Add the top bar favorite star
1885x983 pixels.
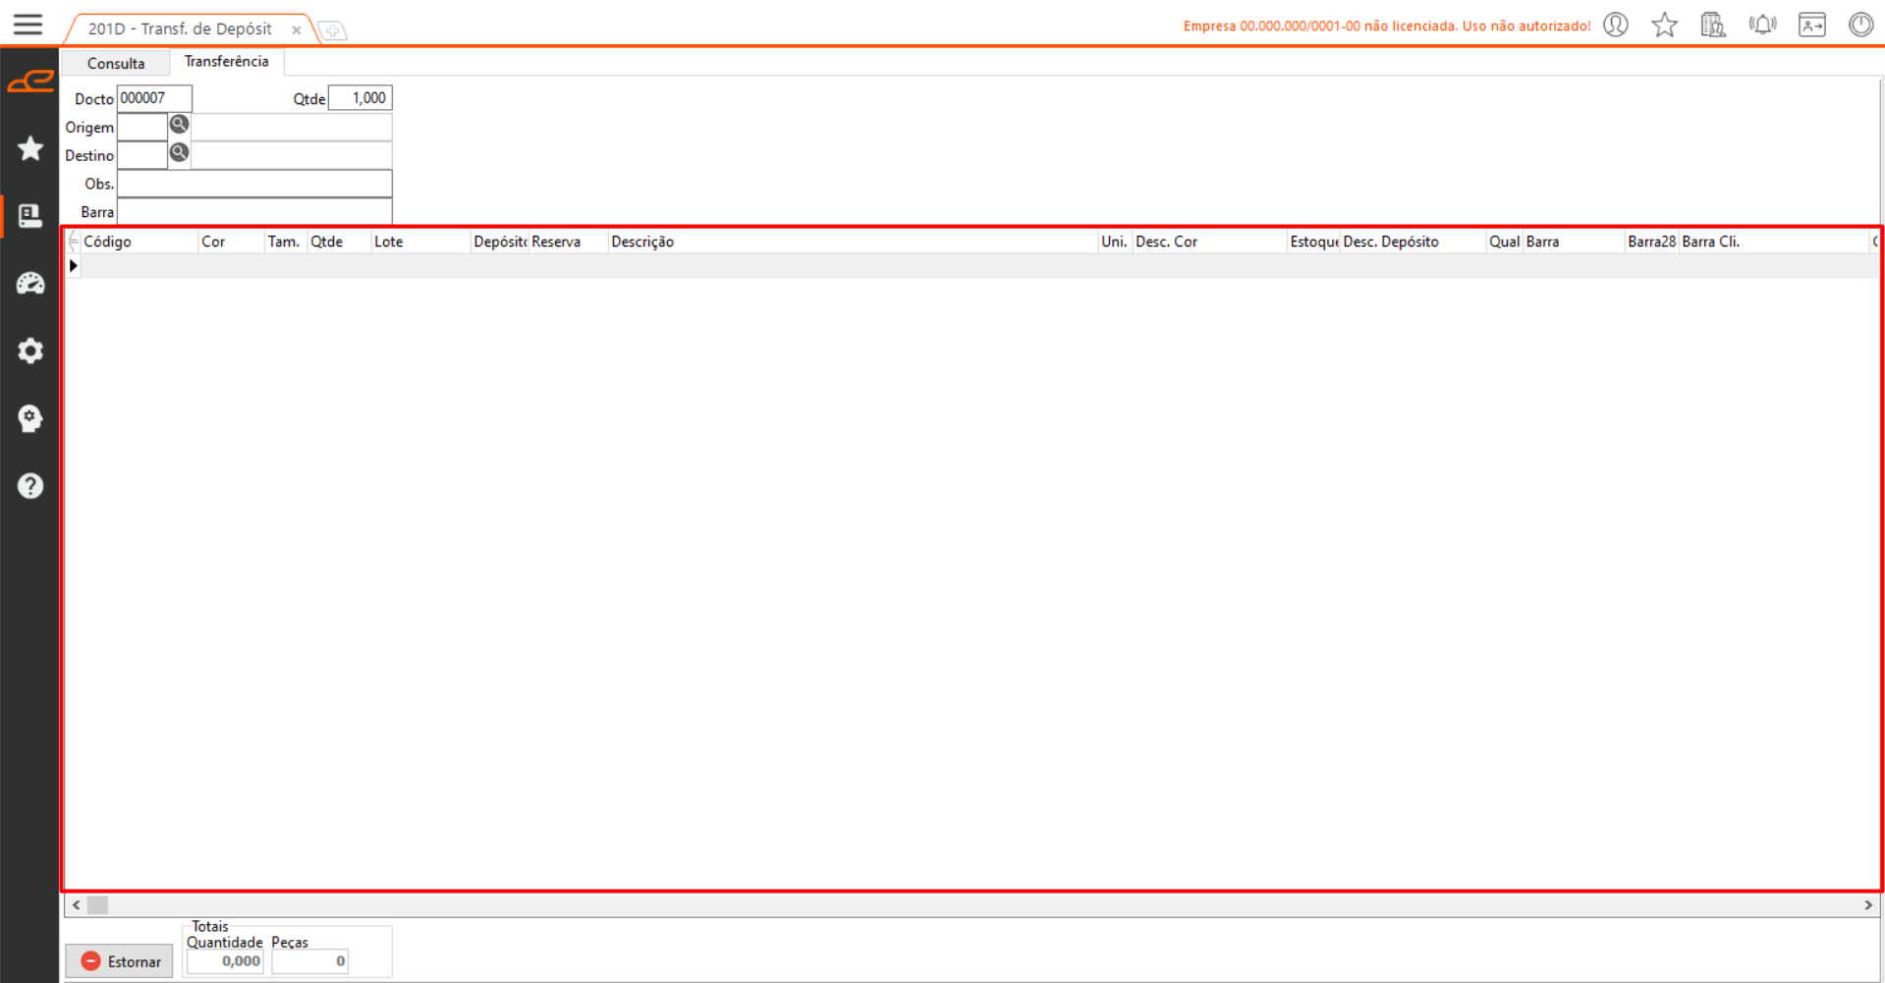[1664, 25]
